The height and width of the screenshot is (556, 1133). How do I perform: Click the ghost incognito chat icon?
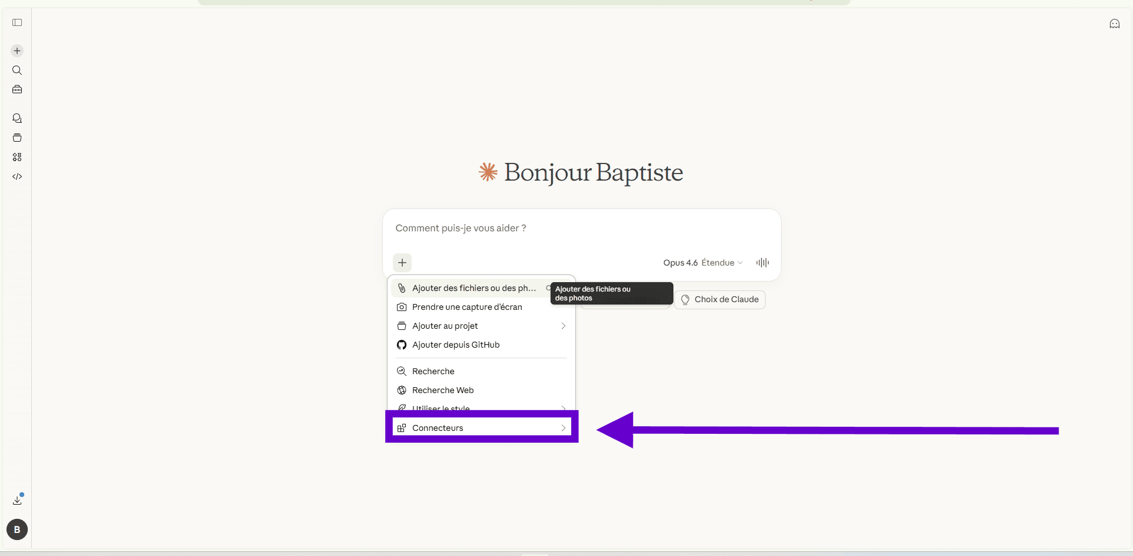pos(1115,24)
